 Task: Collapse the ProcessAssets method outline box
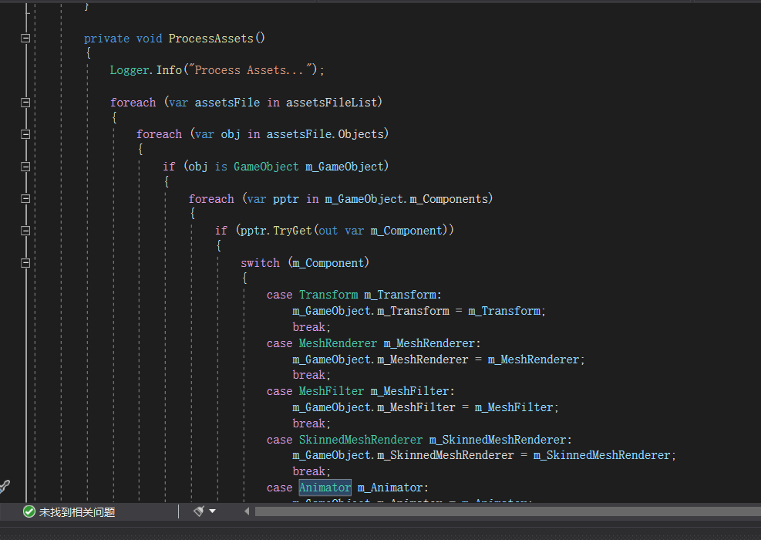25,38
